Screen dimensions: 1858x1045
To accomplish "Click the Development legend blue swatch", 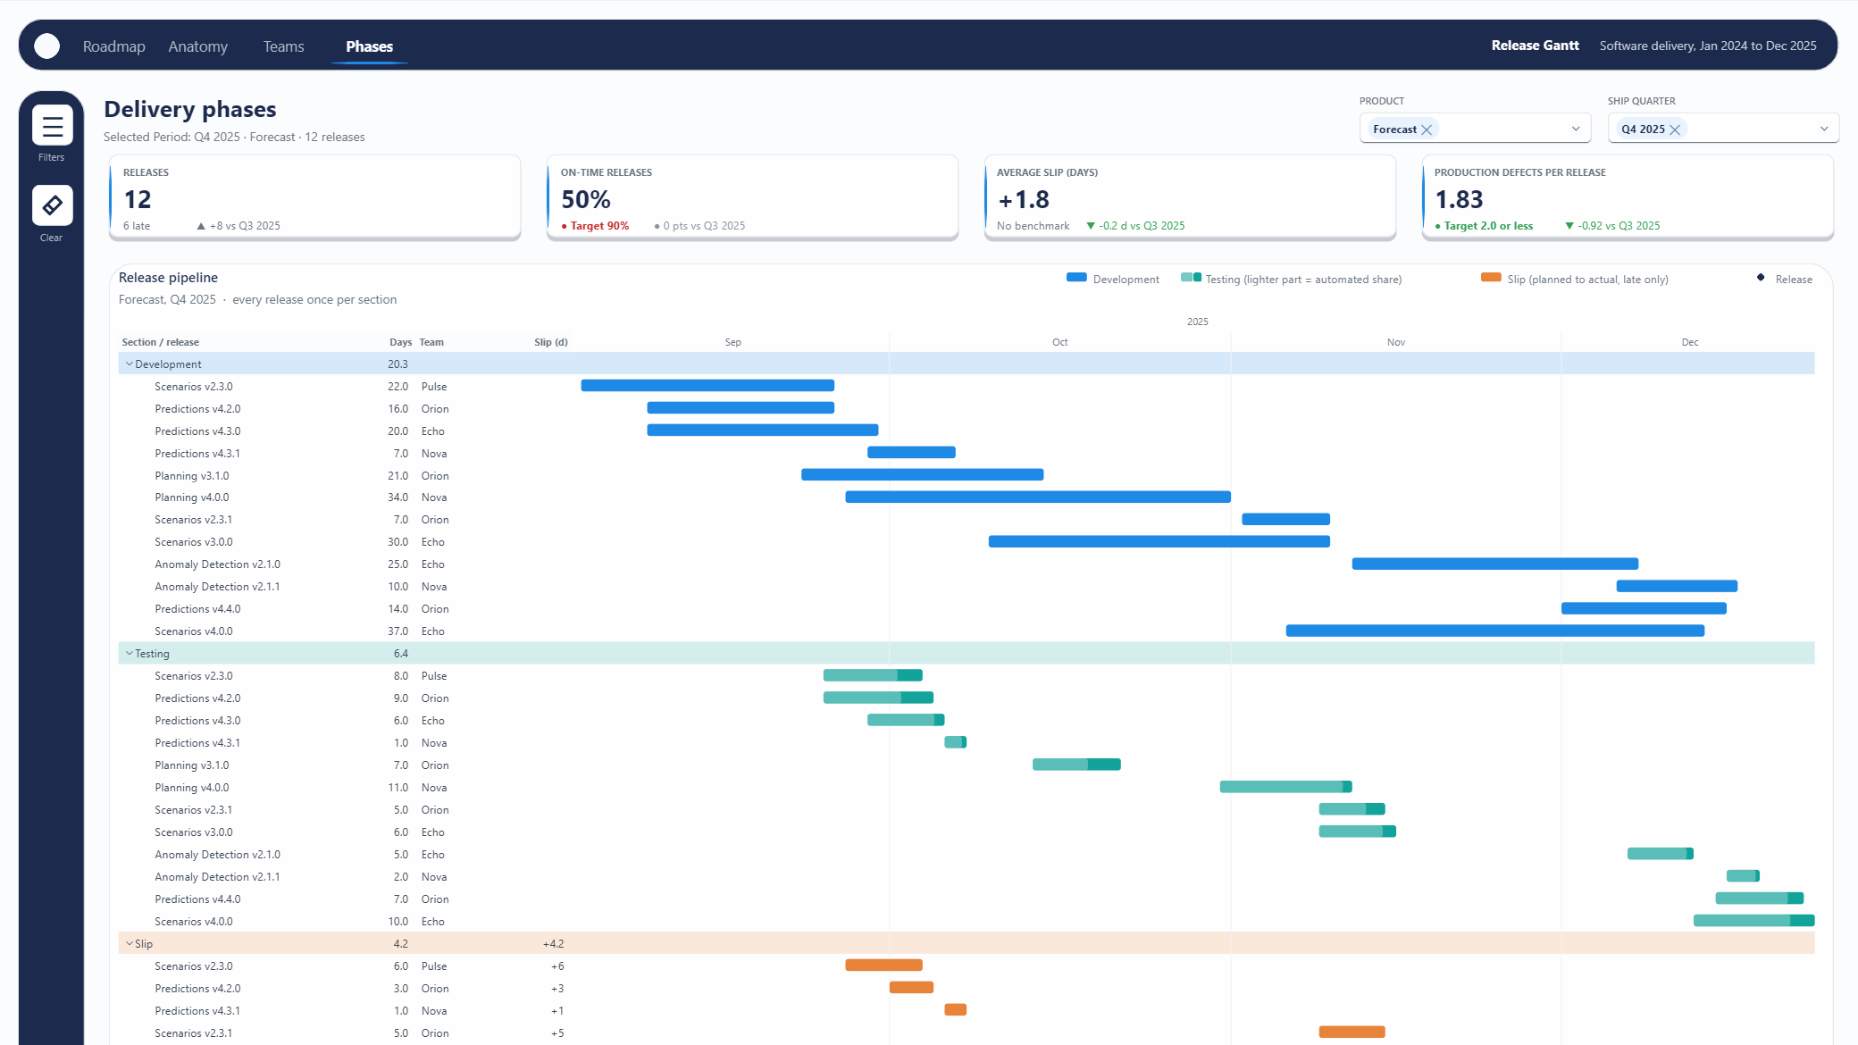I will [1076, 278].
